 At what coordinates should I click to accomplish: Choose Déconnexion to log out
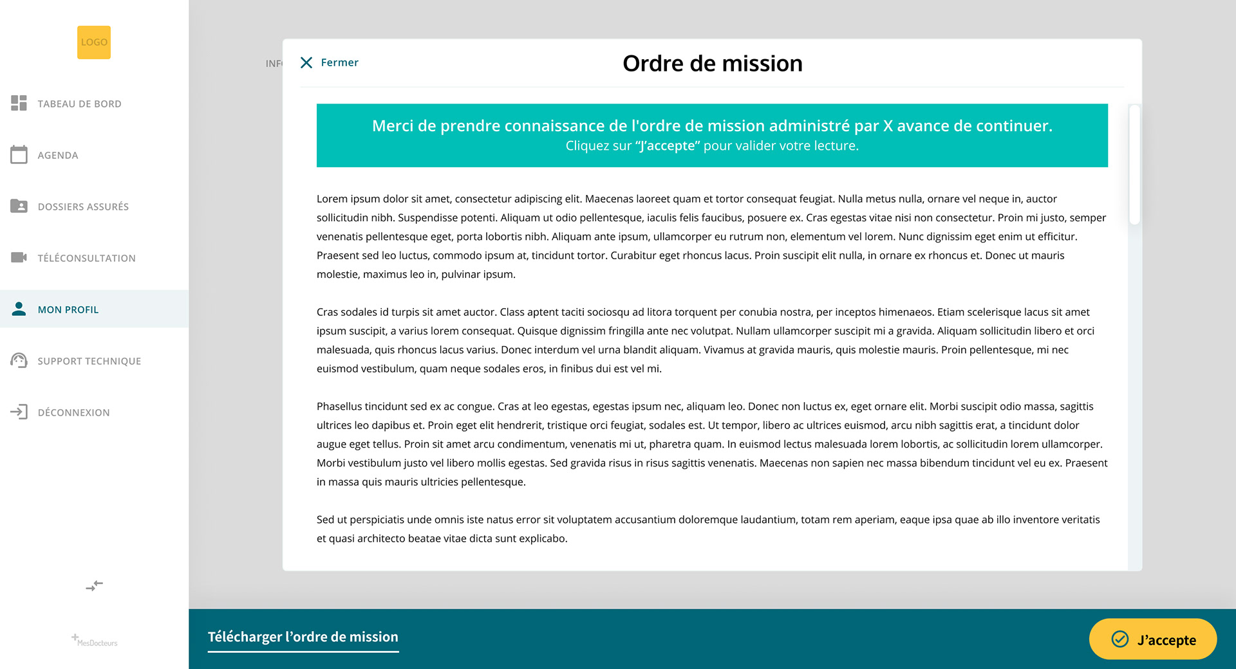(94, 412)
